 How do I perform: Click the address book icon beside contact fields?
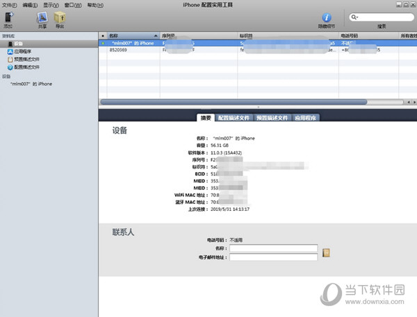pyautogui.click(x=326, y=252)
